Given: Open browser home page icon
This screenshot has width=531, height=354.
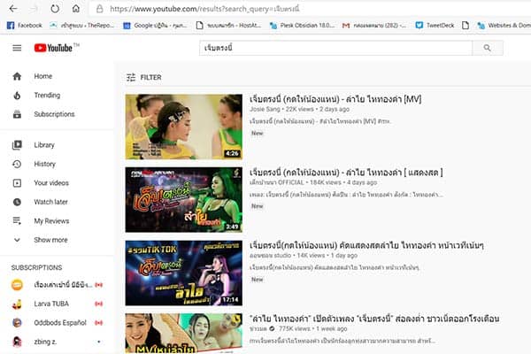Looking at the screenshot, I should (x=76, y=9).
